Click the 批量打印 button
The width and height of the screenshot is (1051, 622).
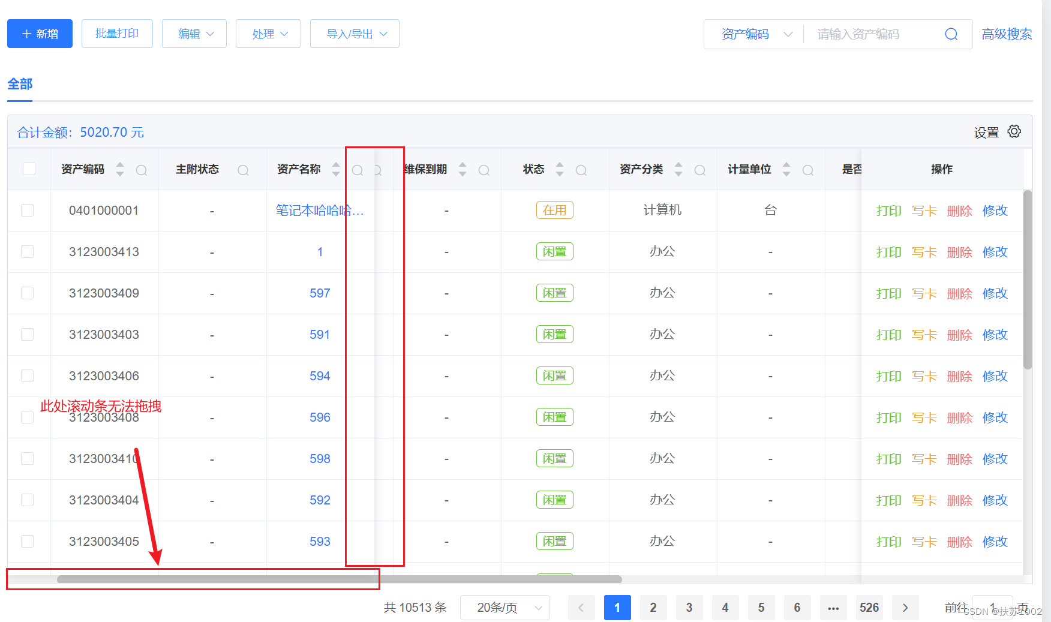[117, 34]
